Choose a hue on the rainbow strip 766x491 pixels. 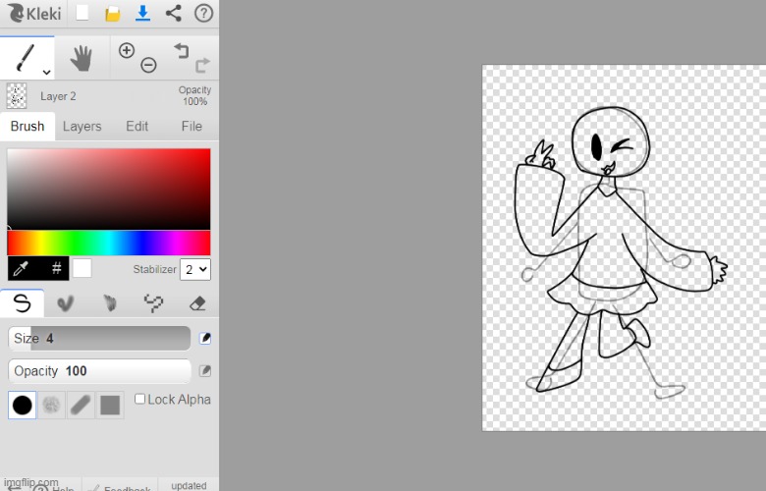pos(109,243)
